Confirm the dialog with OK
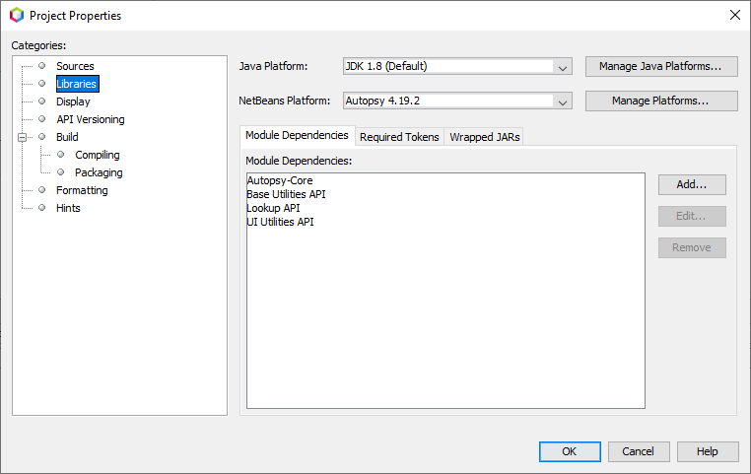 pyautogui.click(x=569, y=451)
